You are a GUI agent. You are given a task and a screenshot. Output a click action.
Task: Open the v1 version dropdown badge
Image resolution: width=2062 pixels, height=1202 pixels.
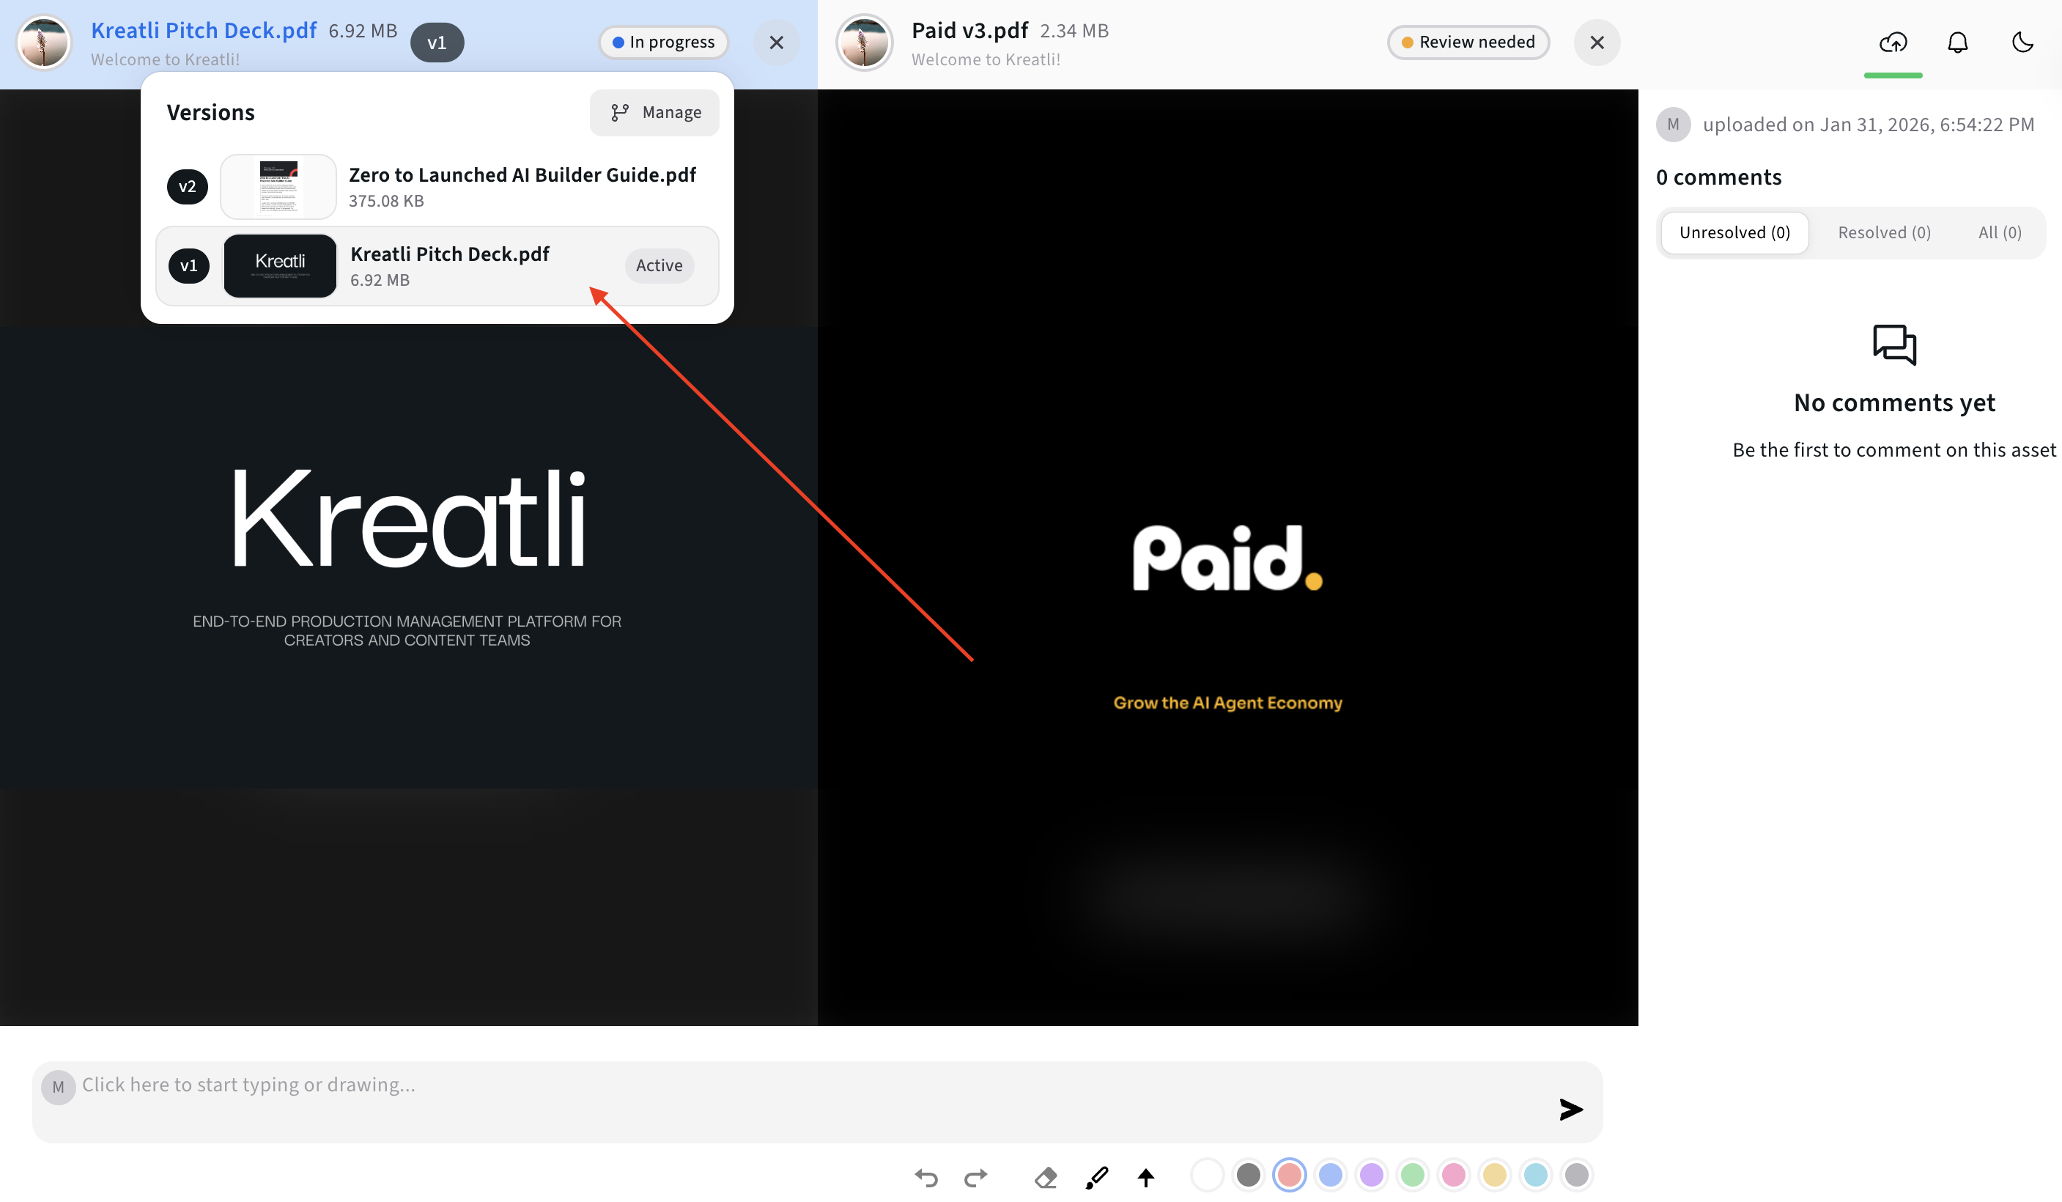(437, 43)
